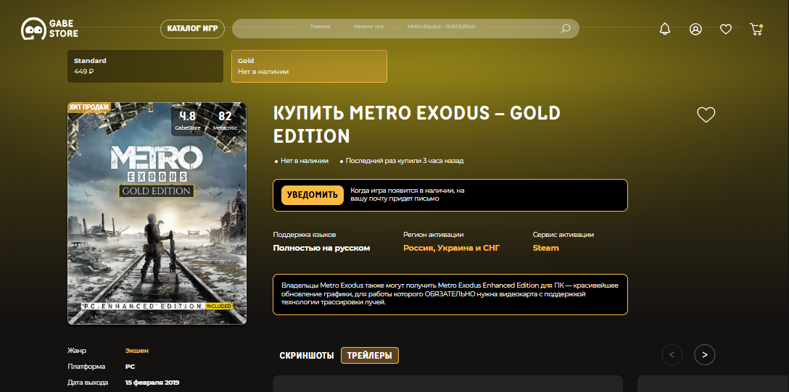Open the shopping cart icon

(x=756, y=29)
